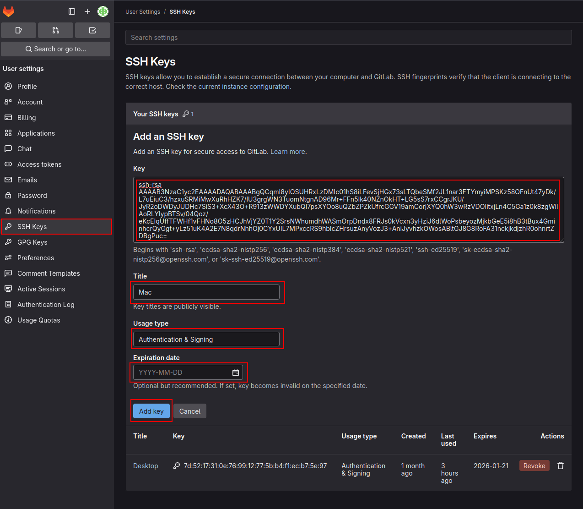The height and width of the screenshot is (509, 583).
Task: Click the plus create new icon
Action: coord(87,11)
